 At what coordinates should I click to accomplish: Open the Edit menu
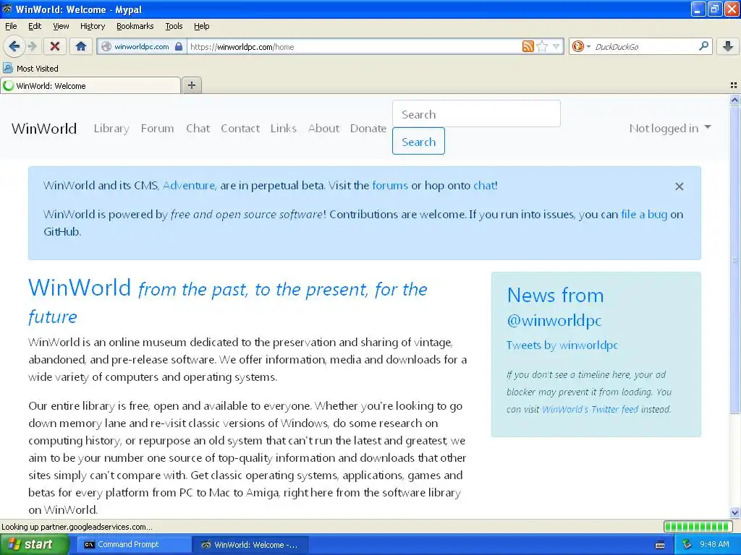pos(35,26)
